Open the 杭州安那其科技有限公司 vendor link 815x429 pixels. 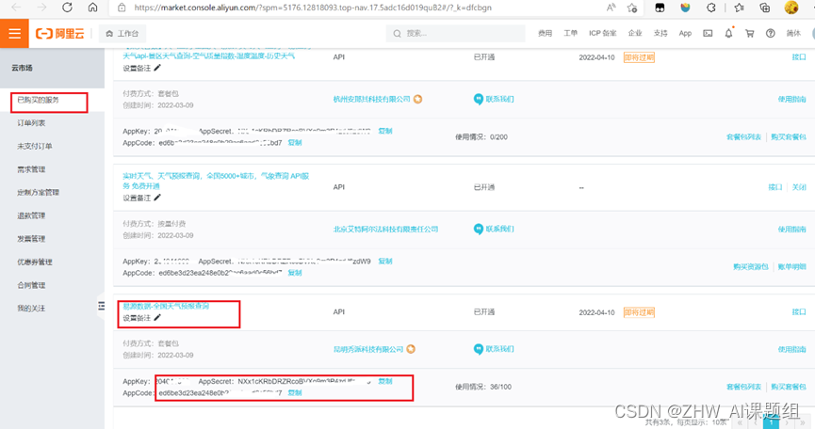(x=371, y=99)
